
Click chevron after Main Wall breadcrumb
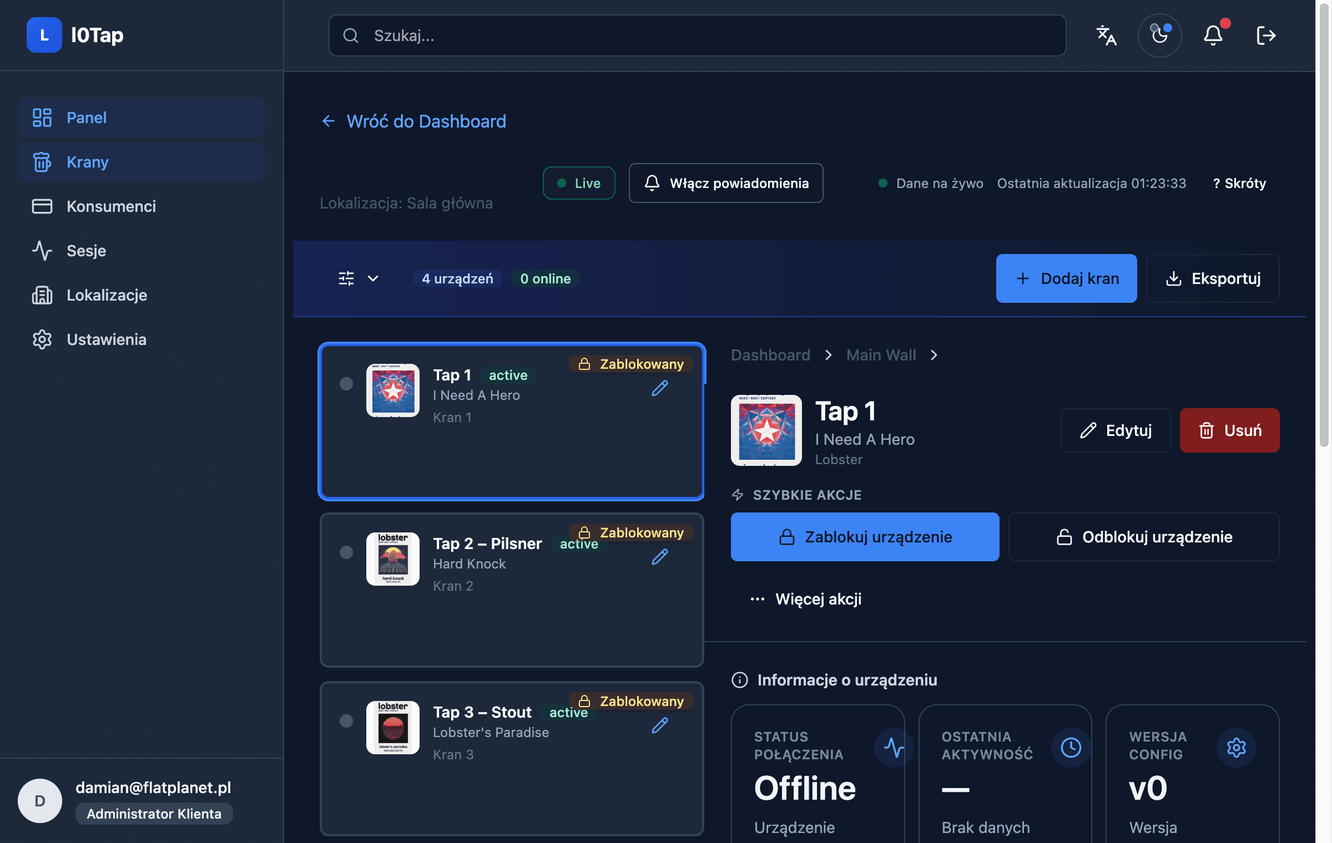[934, 355]
